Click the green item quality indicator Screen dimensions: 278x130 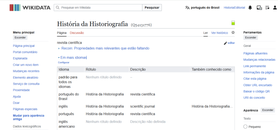[233, 23]
